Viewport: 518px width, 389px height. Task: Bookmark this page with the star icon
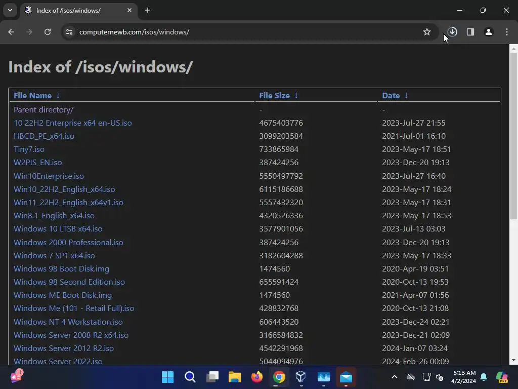click(x=427, y=32)
